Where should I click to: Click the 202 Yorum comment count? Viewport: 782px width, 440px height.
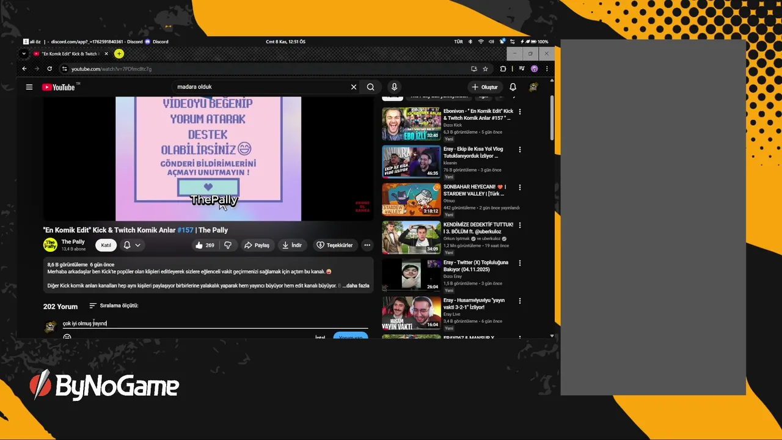[60, 307]
